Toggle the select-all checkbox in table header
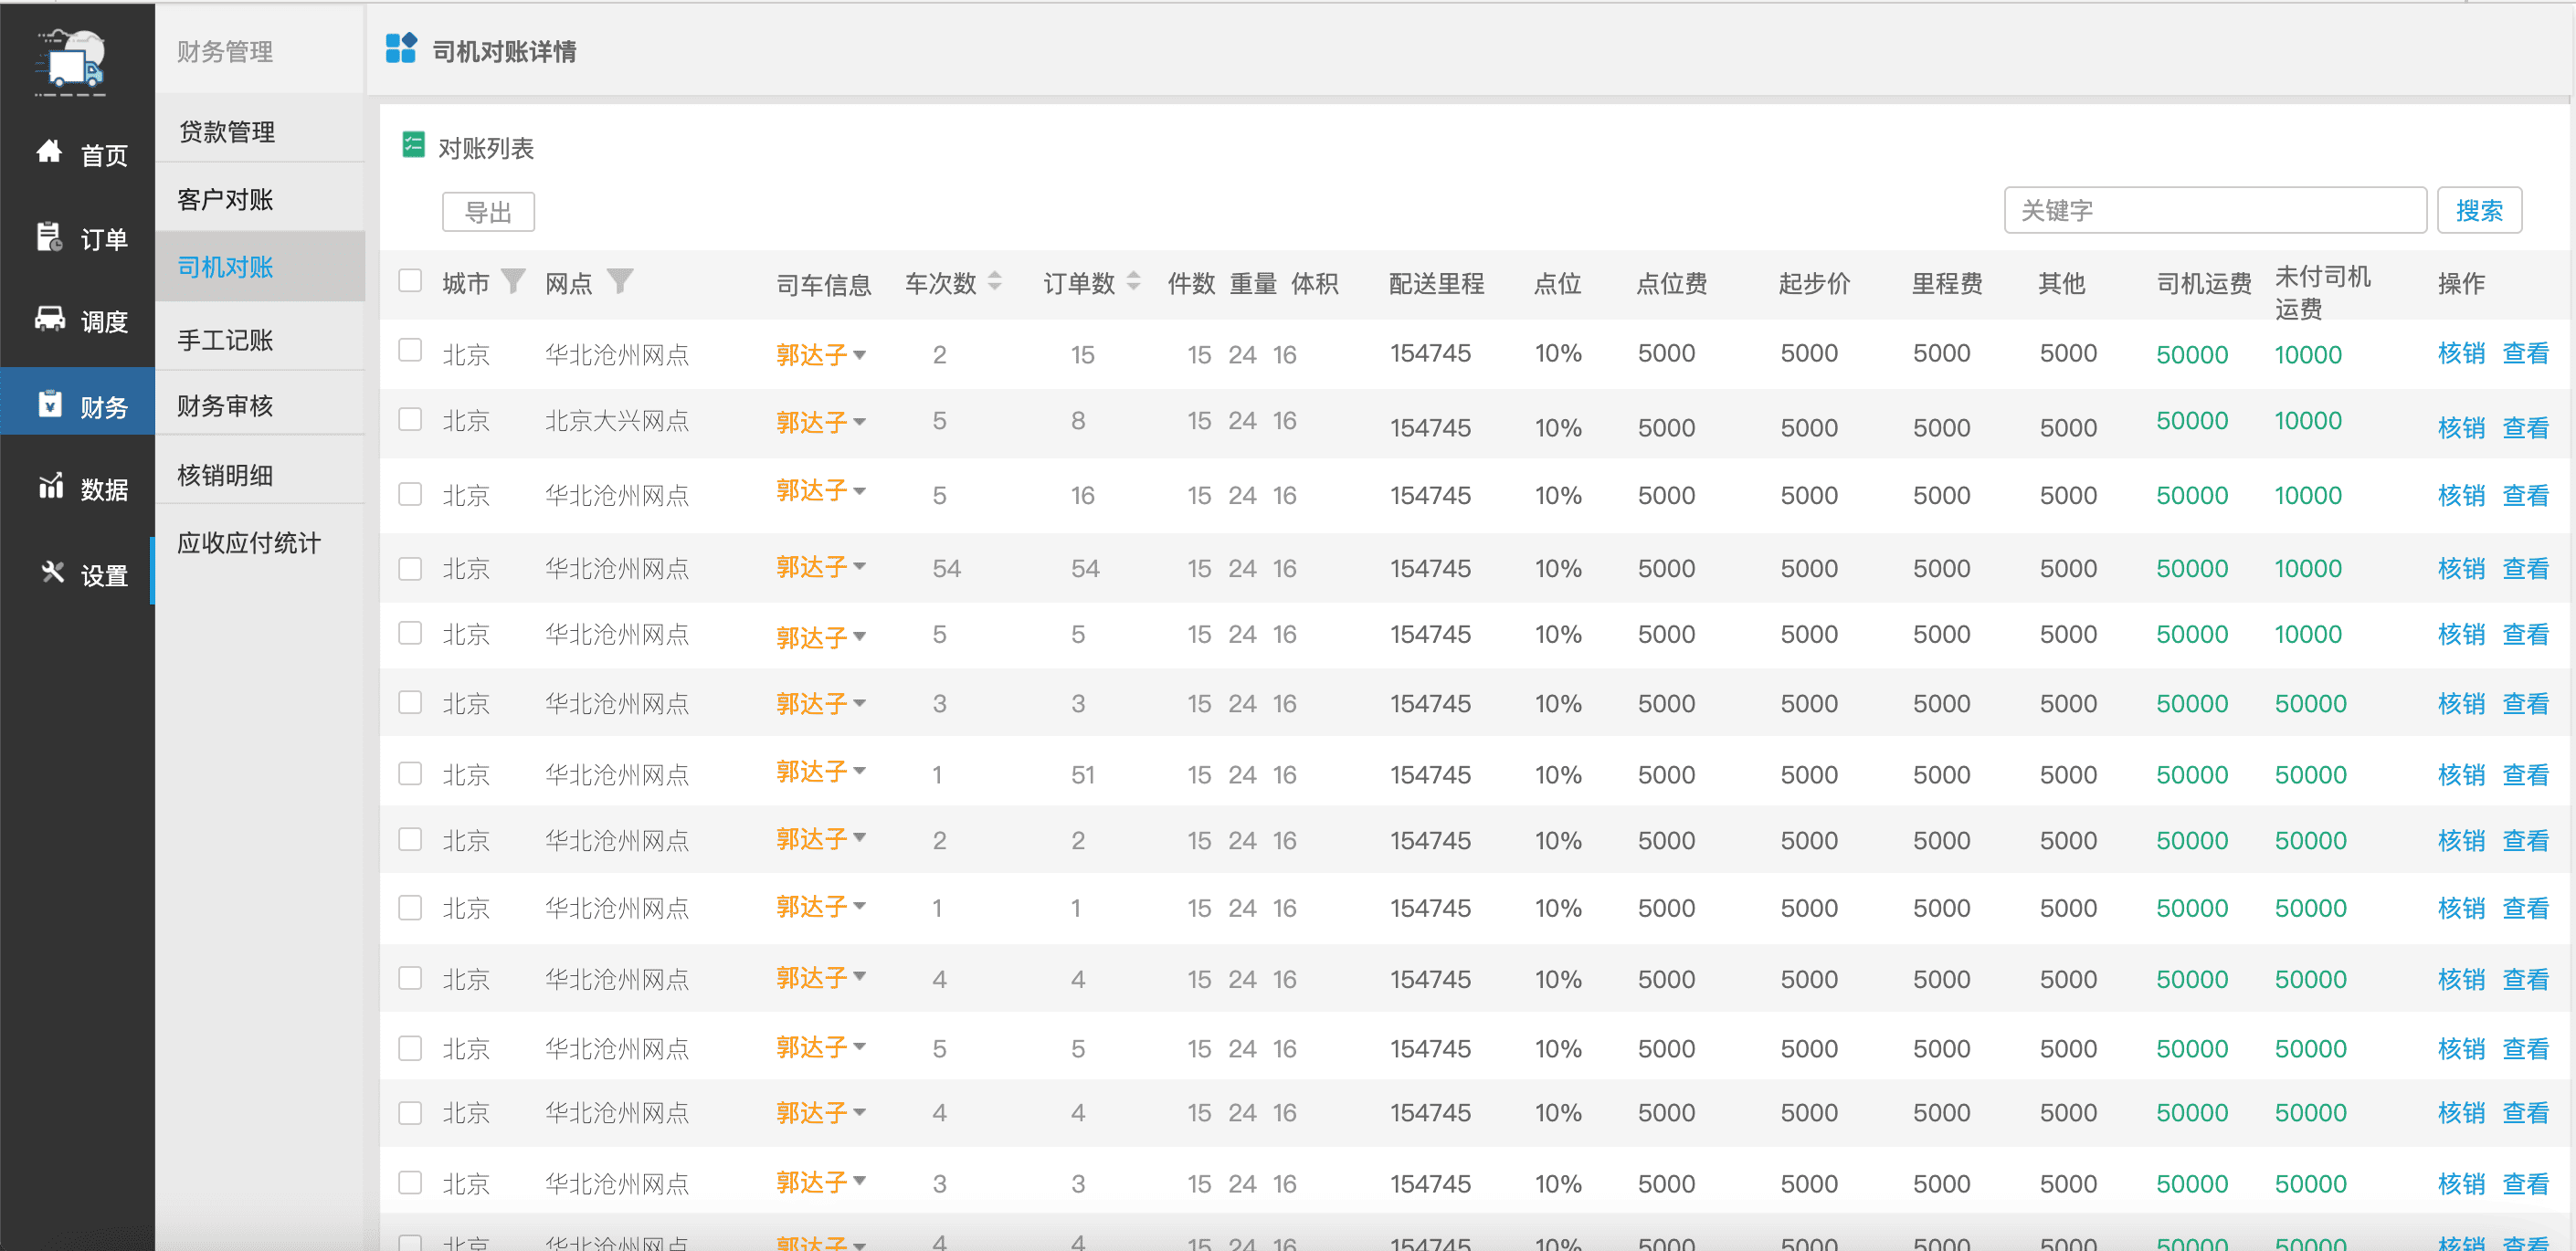 [x=410, y=280]
